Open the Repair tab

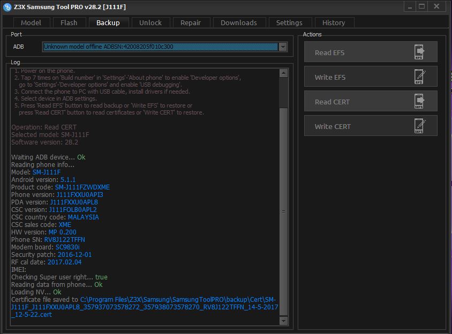click(191, 23)
